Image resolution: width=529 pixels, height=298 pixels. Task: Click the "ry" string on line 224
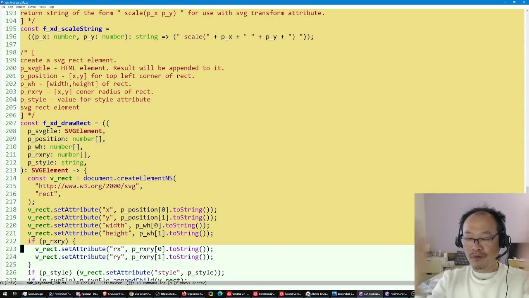(117, 257)
